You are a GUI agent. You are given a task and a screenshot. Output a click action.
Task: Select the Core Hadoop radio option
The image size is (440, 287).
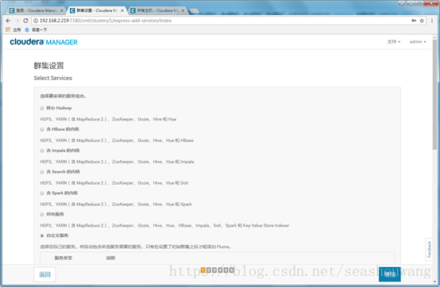[42, 108]
